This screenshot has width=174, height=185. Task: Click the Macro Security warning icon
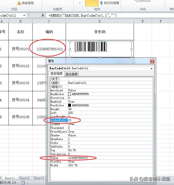pos(19,3)
